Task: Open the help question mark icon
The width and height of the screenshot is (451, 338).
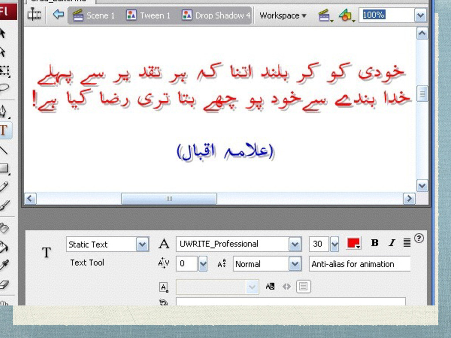Action: 419,238
